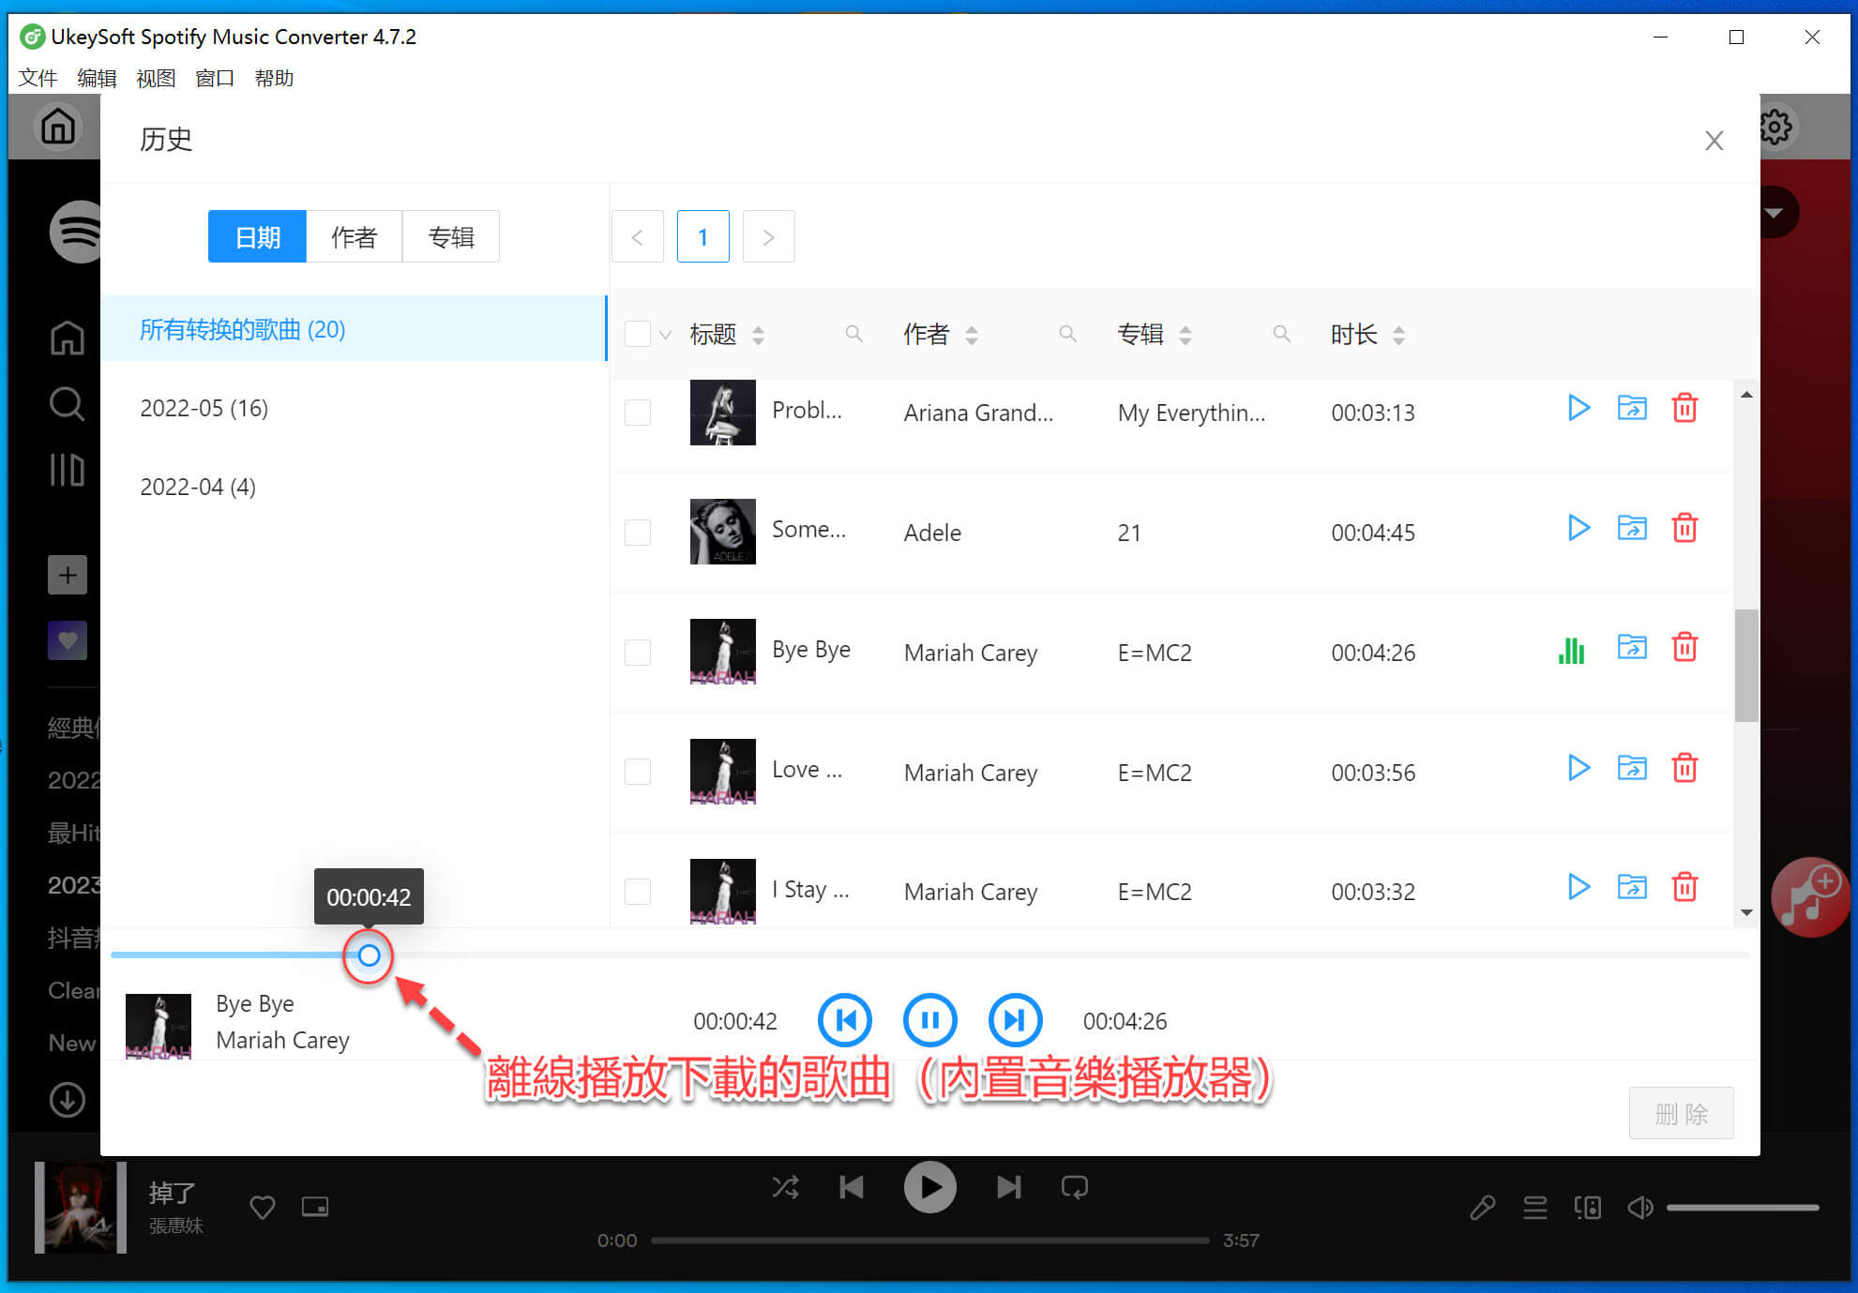Open Spotify library in sidebar

point(67,470)
